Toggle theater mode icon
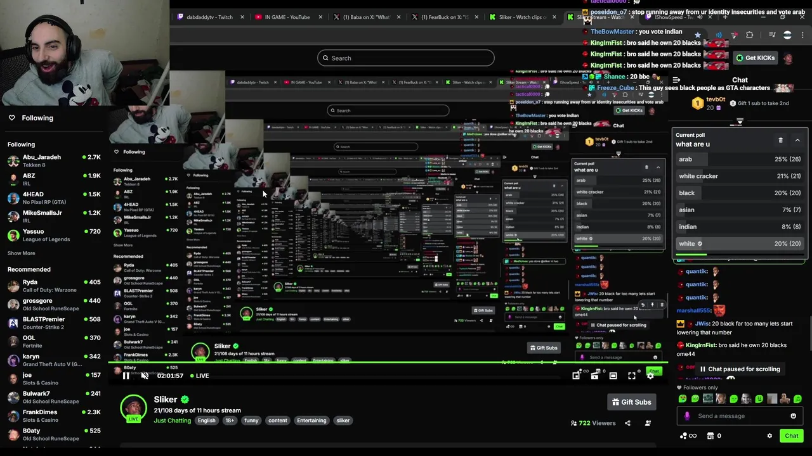This screenshot has width=812, height=456. (x=613, y=376)
